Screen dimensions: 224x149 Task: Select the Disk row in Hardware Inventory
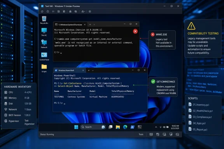click(x=18, y=104)
